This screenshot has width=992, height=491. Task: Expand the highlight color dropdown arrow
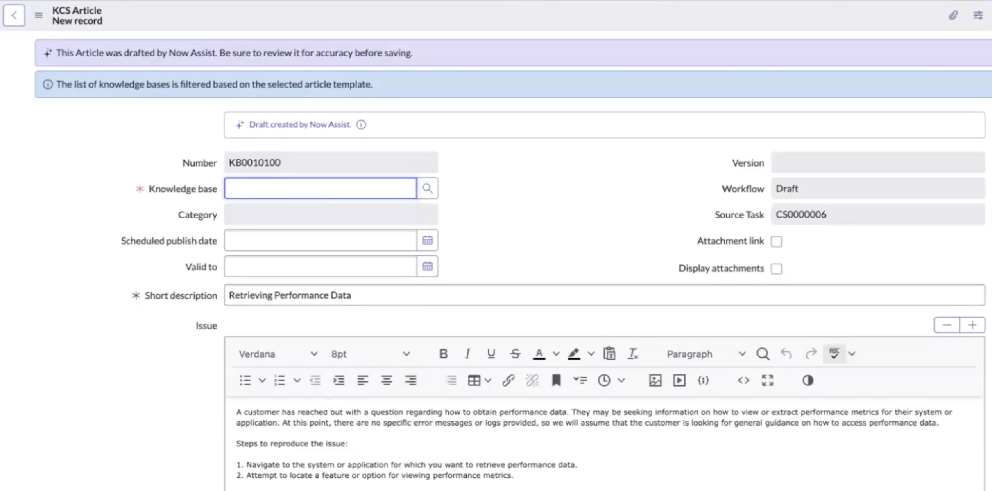pos(591,354)
